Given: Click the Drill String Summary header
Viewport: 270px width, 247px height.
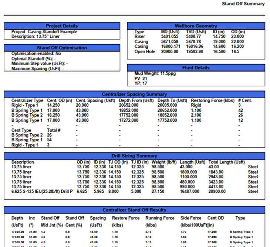Looking at the screenshot, I should (134, 156).
